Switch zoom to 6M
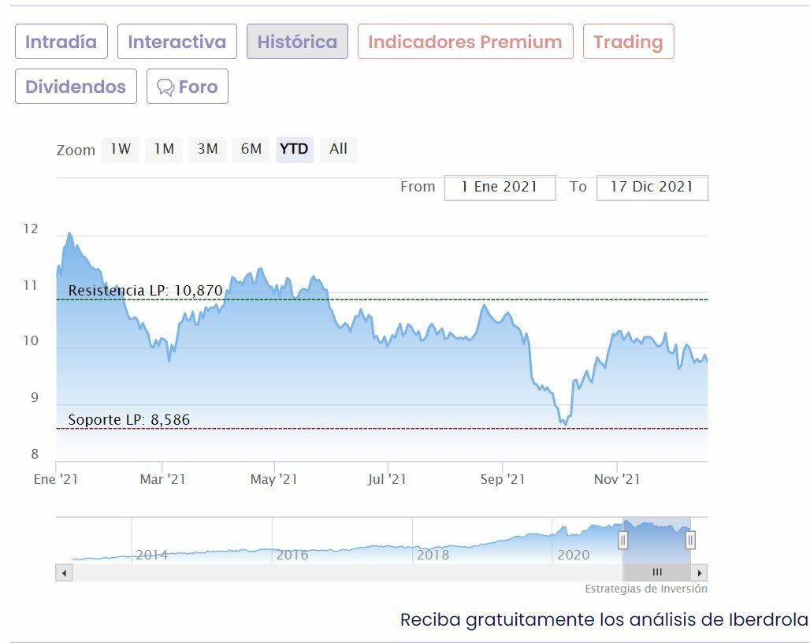The height and width of the screenshot is (643, 810). [x=251, y=149]
